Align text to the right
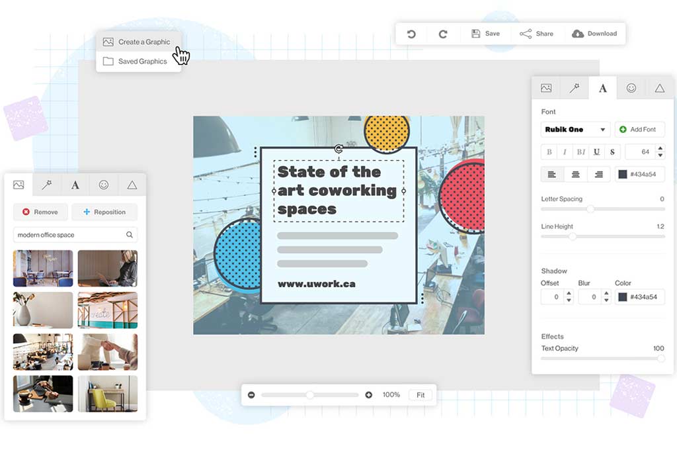Screen dimensions: 677x450 [599, 174]
